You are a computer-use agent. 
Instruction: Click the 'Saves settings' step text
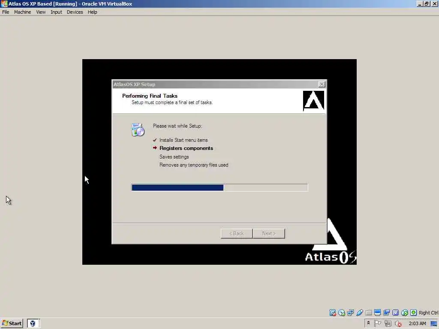tap(174, 157)
